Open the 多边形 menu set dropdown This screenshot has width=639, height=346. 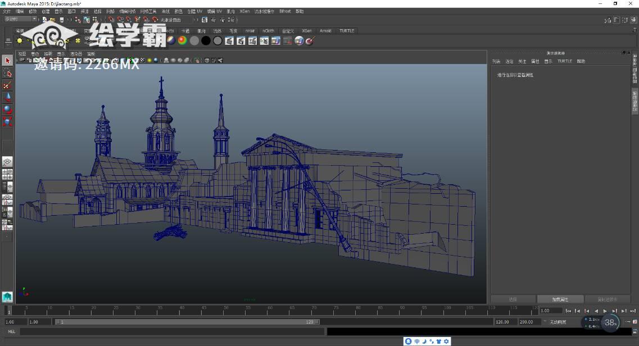click(x=20, y=19)
